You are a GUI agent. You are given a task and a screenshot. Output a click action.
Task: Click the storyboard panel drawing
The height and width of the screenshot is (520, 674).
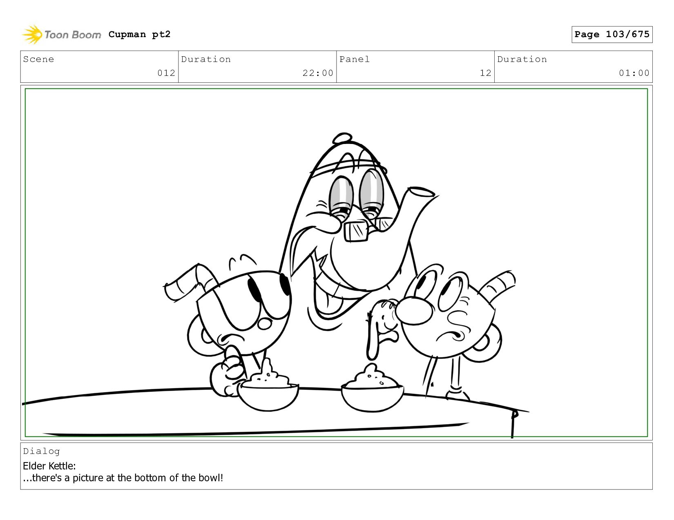[336, 263]
